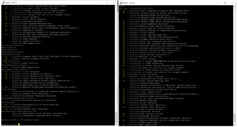
Task: Click 'Starting Network Name Resolution...' line
Action: pyautogui.click(x=151, y=15)
